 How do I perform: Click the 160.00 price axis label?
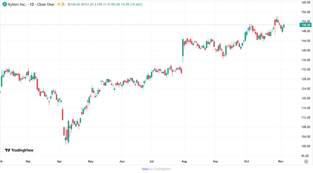tap(306, 2)
